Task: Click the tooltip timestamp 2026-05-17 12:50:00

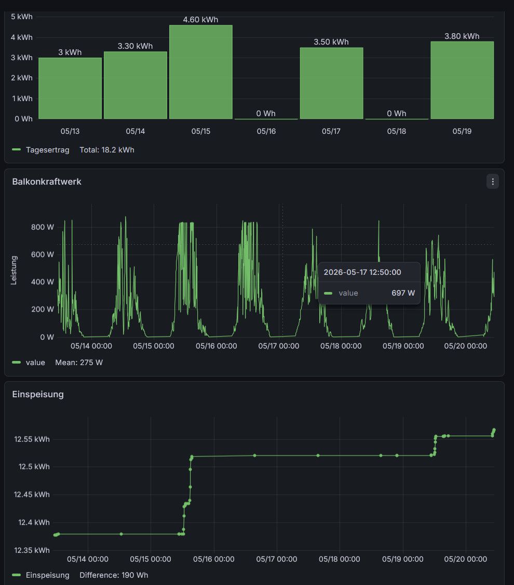Action: point(362,272)
